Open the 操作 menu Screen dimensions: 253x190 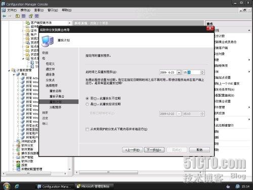tap(25, 10)
